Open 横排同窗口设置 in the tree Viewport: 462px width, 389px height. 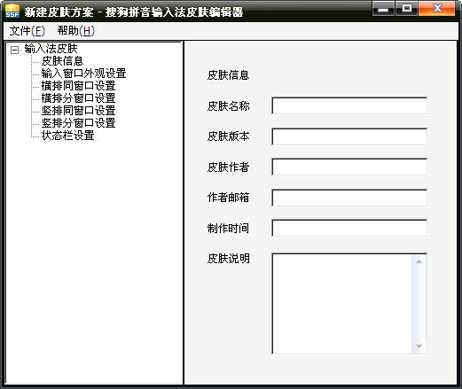[x=78, y=86]
